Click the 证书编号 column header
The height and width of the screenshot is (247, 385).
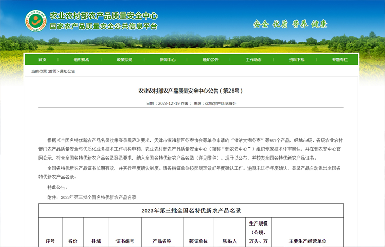[125, 241]
